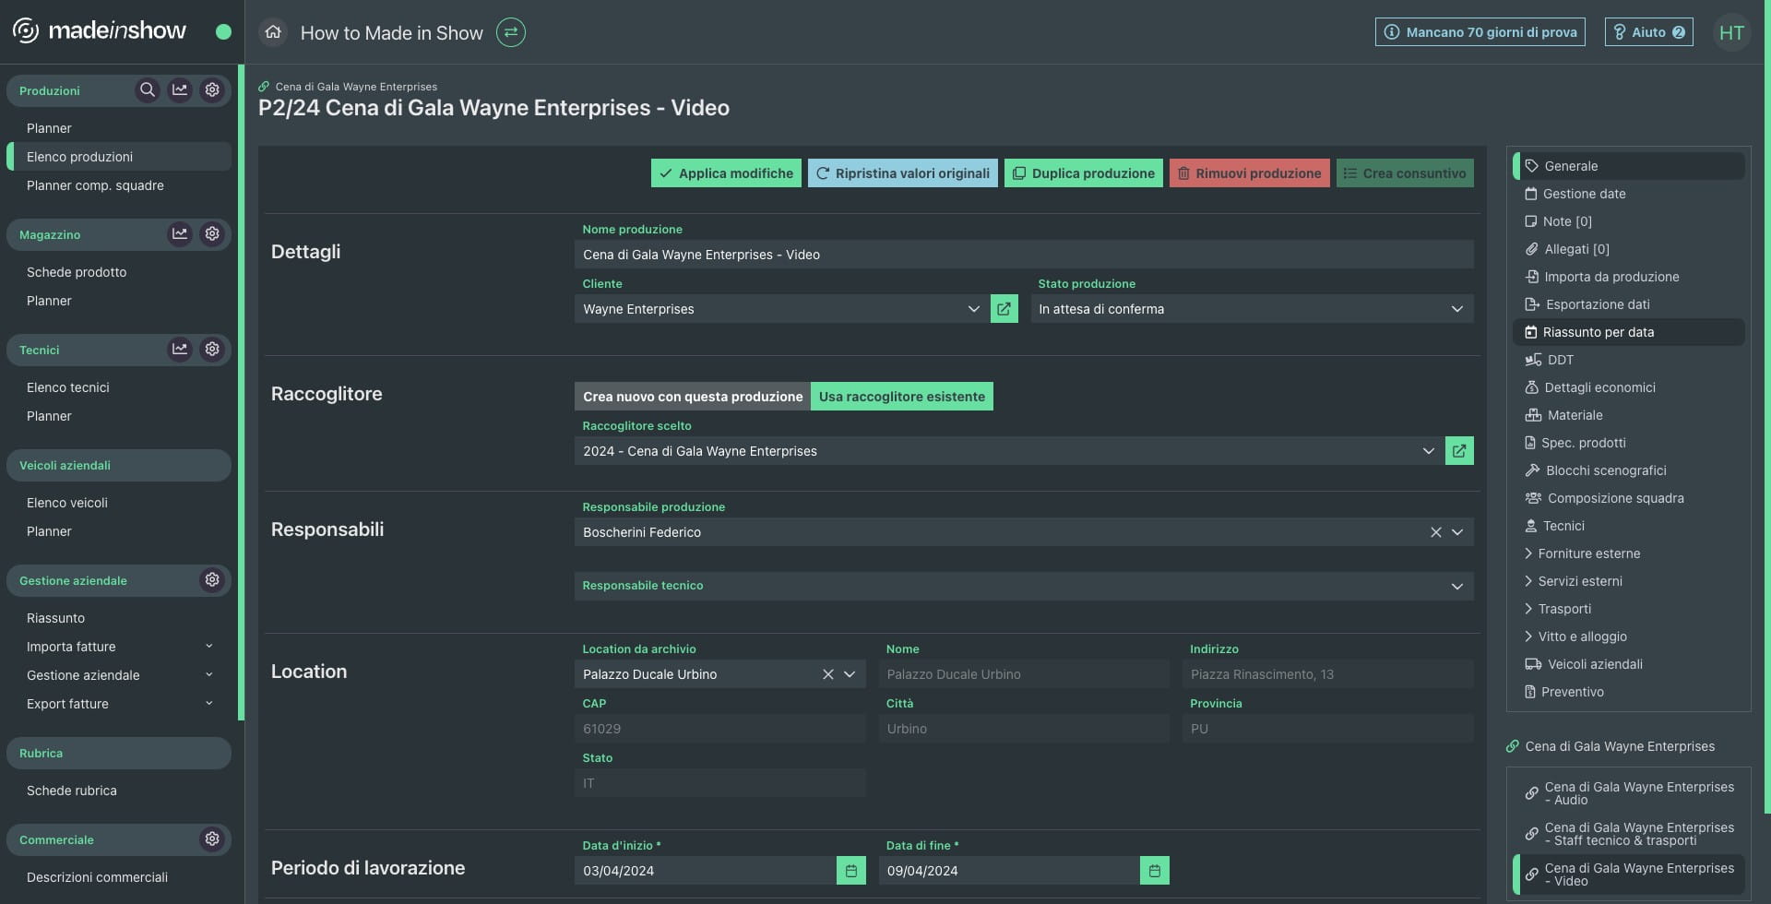Open Produzioni settings gear

[x=212, y=90]
